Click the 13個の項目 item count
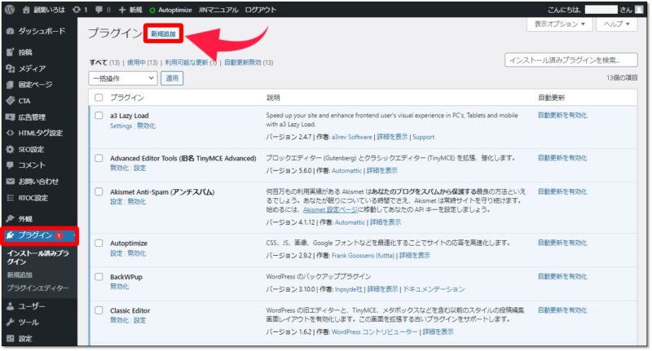Image resolution: width=652 pixels, height=351 pixels. click(x=622, y=77)
